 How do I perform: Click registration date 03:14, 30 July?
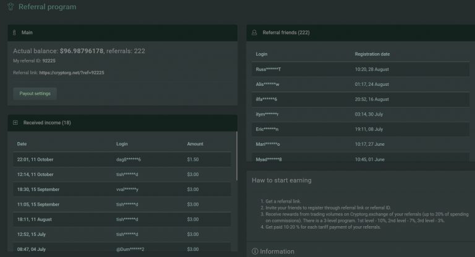(x=369, y=114)
